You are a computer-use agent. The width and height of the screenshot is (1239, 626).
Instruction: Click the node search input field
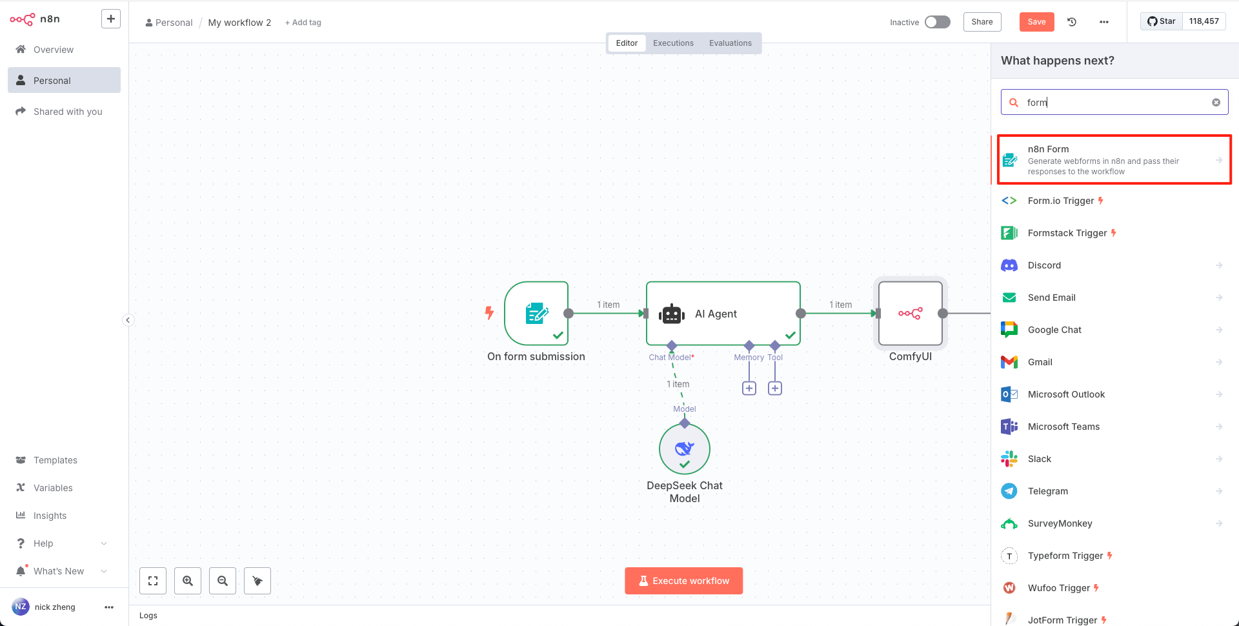1114,102
